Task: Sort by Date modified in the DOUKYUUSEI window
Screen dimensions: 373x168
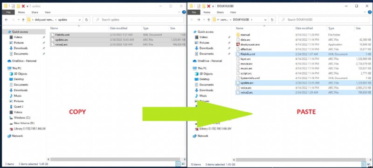Action: click(304, 28)
